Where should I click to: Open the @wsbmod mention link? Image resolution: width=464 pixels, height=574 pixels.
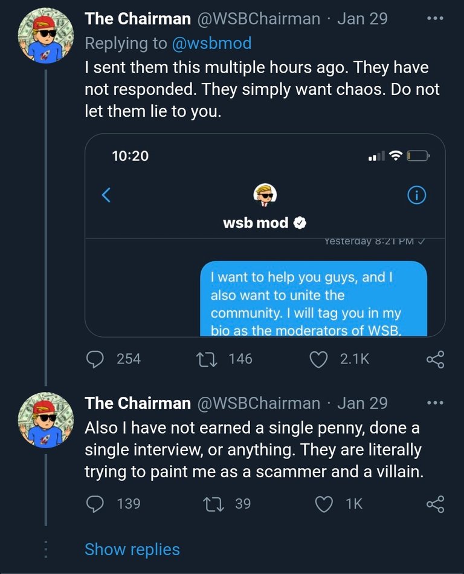pyautogui.click(x=212, y=44)
